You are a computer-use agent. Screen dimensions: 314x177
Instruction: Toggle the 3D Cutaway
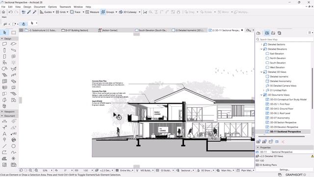pyautogui.click(x=128, y=12)
